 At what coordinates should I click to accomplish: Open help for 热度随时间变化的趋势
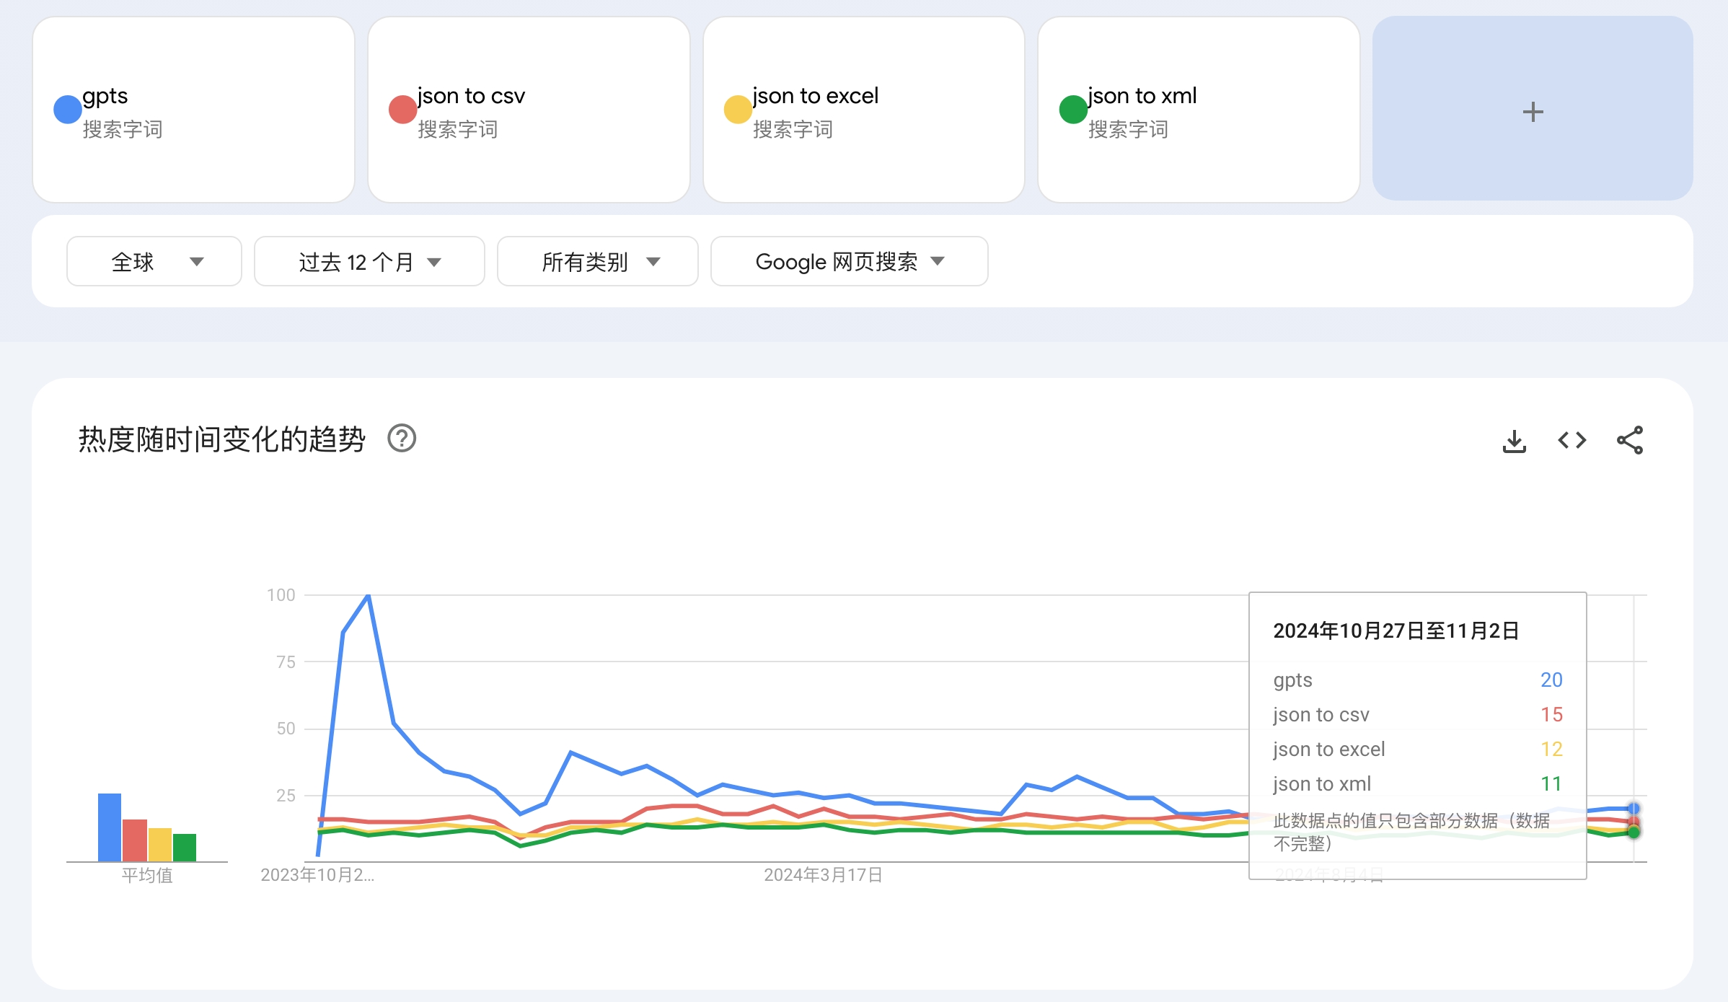tap(401, 439)
